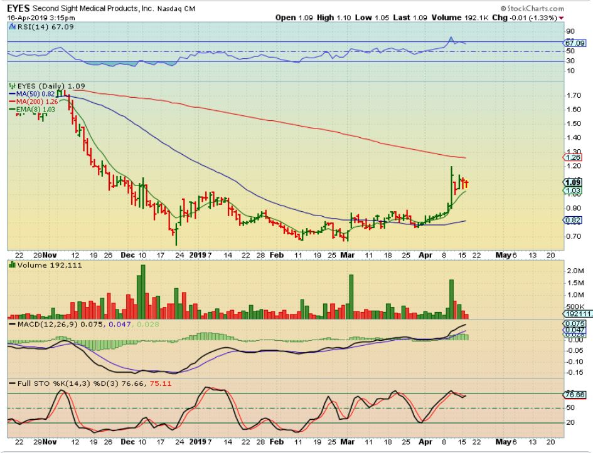The width and height of the screenshot is (593, 453).
Task: Click the MACD histogram value 0.028
Action: [x=148, y=324]
